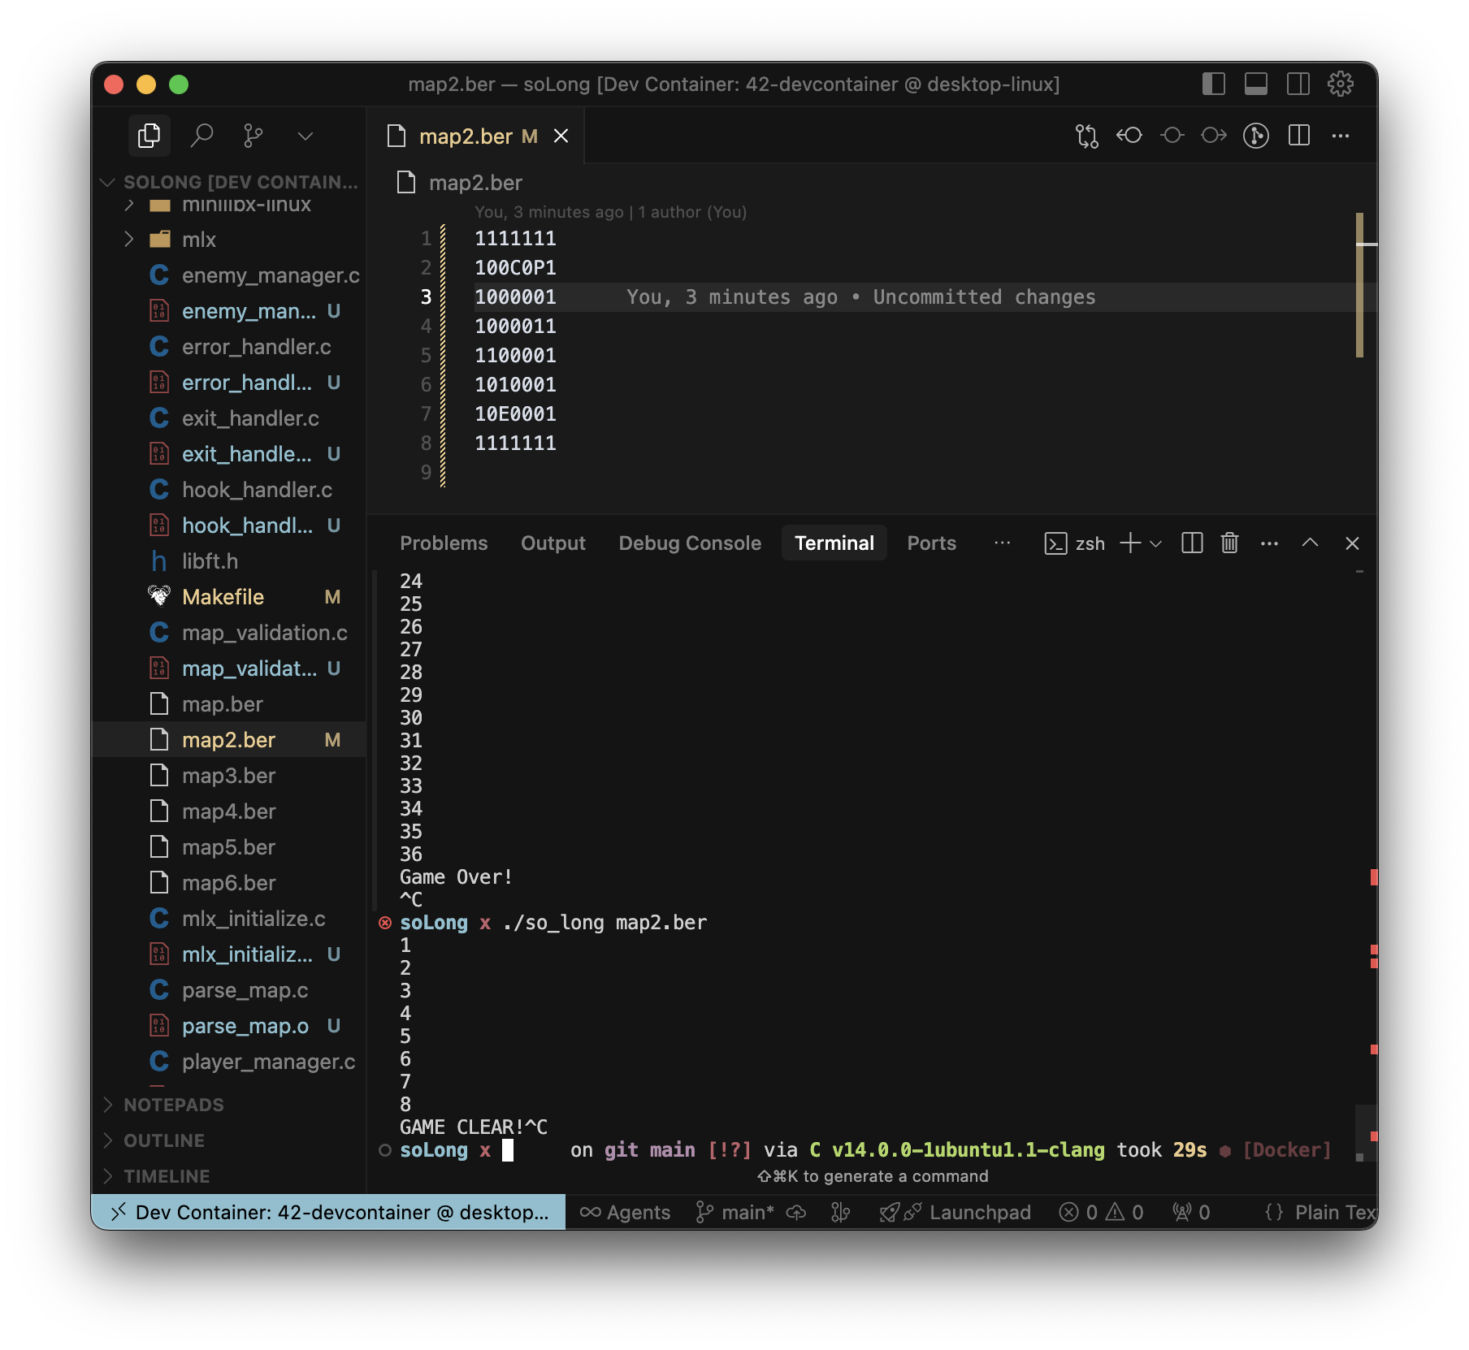Image resolution: width=1469 pixels, height=1350 pixels.
Task: Click the Explorer files icon
Action: 149,136
